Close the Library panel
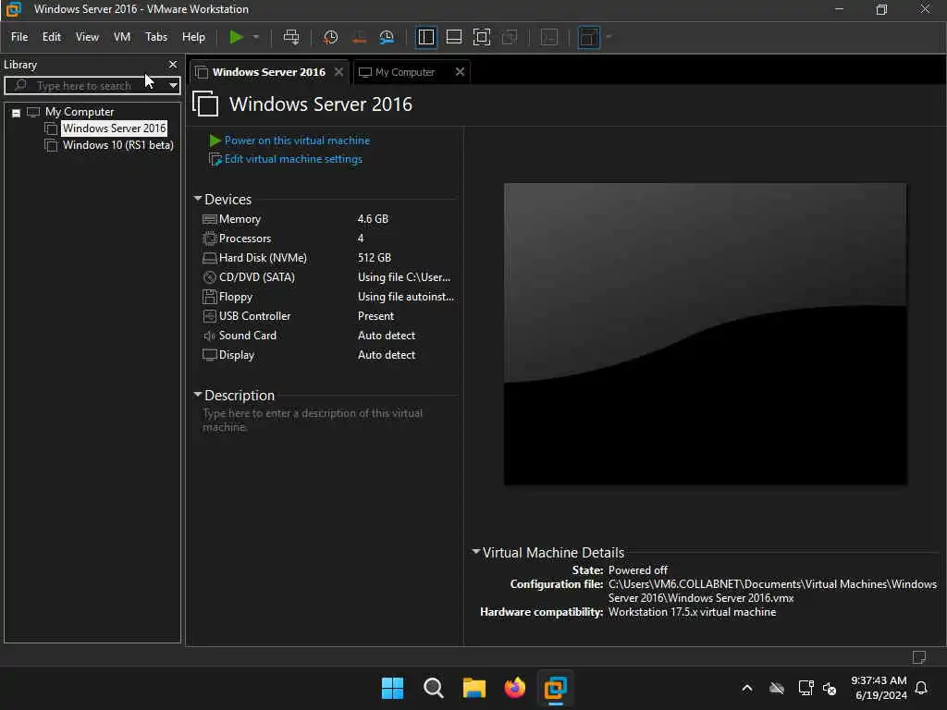The height and width of the screenshot is (710, 947). [173, 65]
